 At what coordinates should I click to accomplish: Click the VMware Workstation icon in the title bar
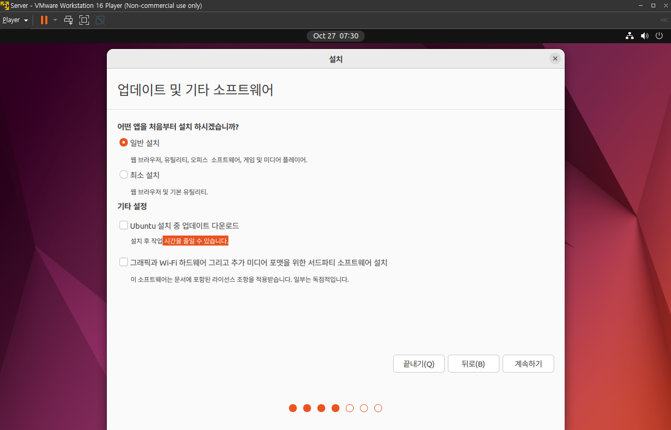[x=5, y=5]
